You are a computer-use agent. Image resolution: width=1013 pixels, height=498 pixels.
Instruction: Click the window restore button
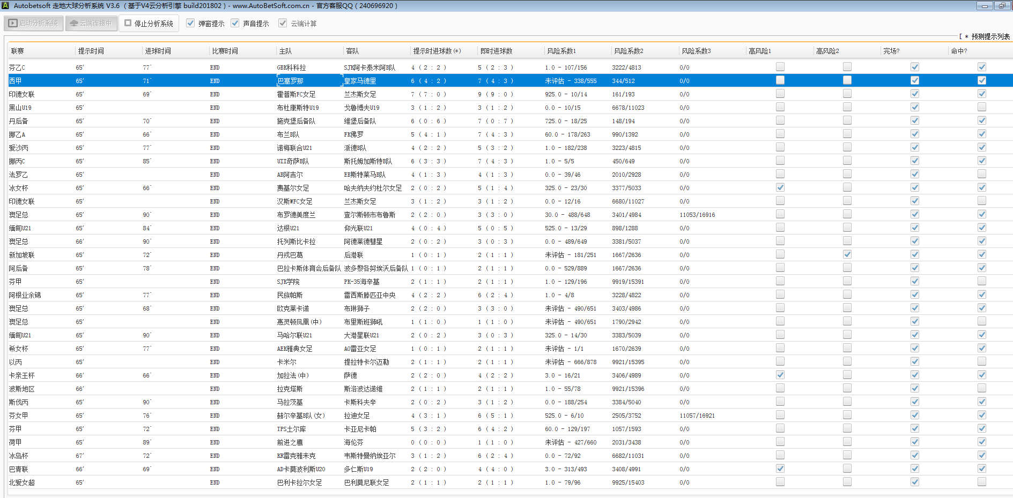click(x=1002, y=6)
